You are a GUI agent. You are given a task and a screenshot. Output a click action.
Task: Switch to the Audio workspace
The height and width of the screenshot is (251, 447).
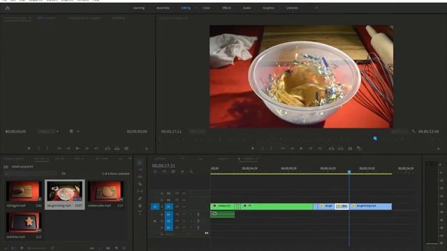pyautogui.click(x=247, y=8)
